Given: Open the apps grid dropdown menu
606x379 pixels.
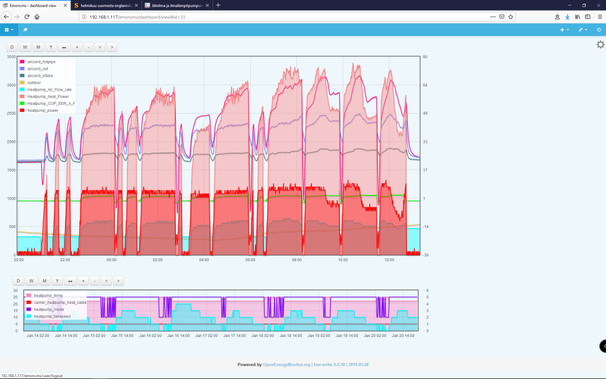Looking at the screenshot, I should point(9,29).
